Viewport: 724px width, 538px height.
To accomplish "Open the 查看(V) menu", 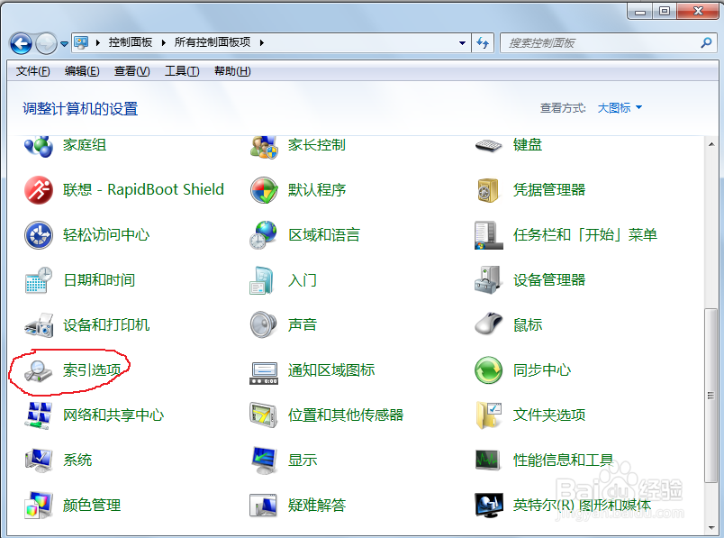I will tap(131, 70).
